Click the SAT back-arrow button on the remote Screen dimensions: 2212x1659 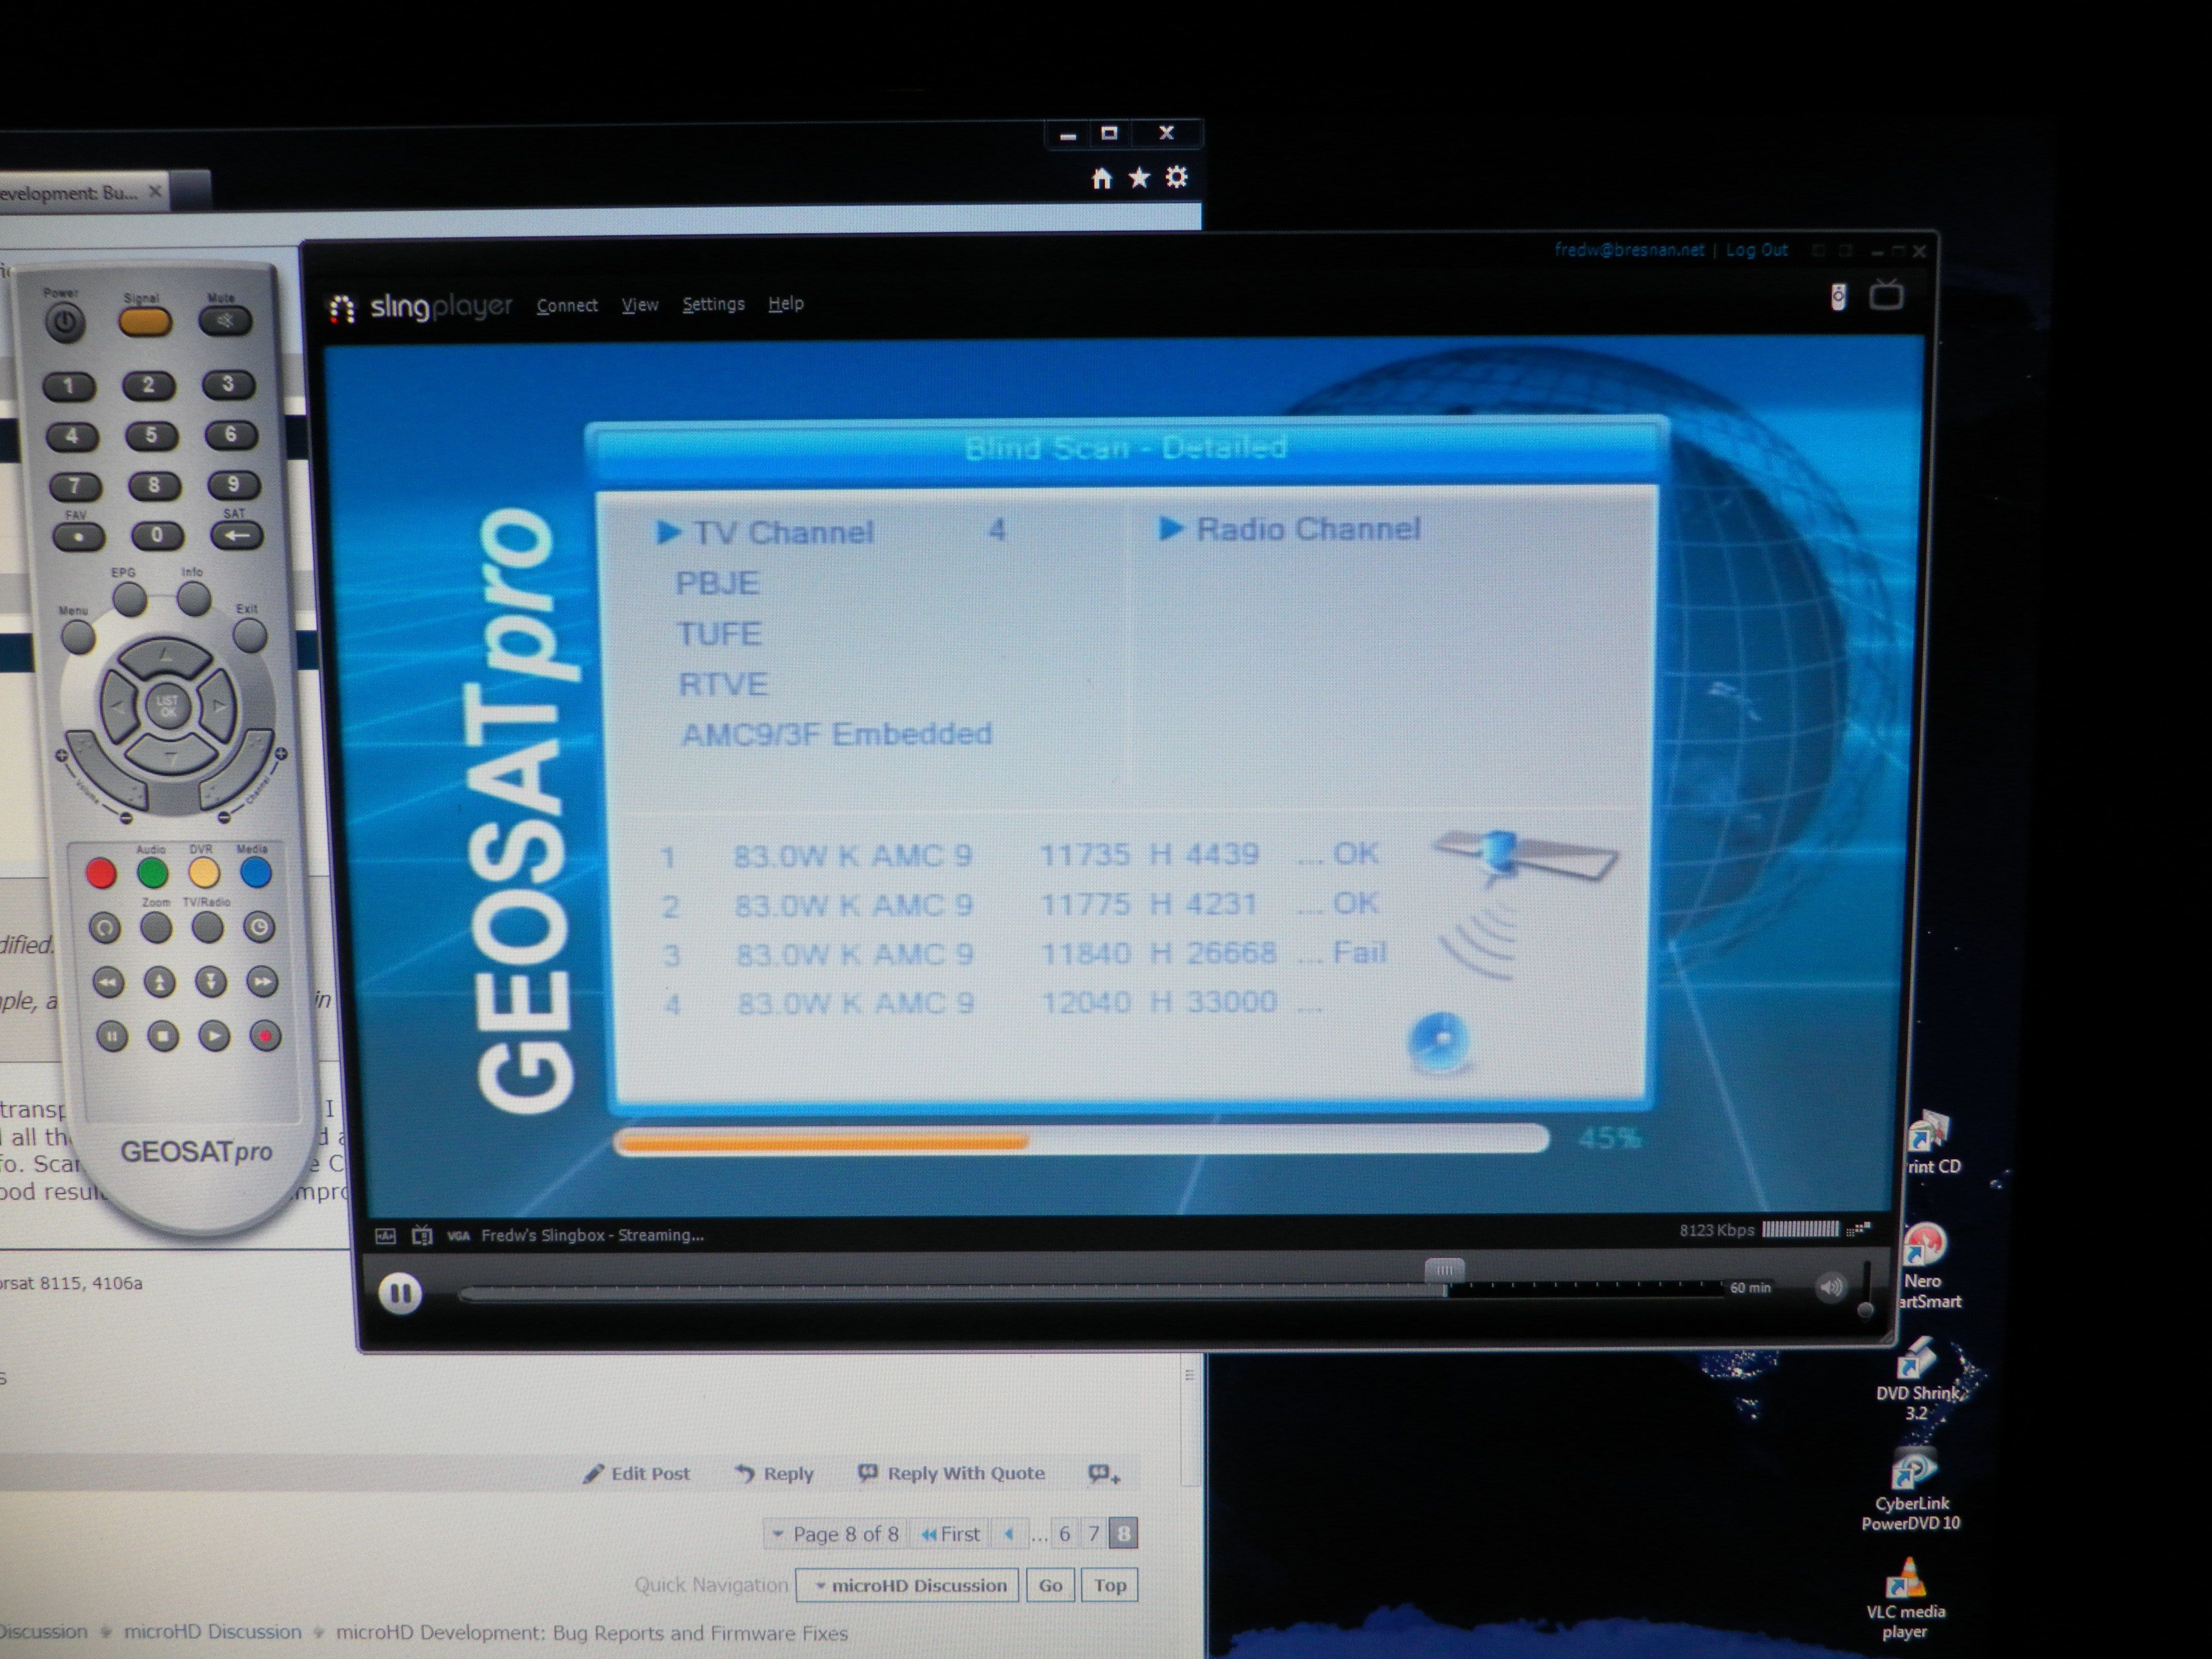coord(237,535)
